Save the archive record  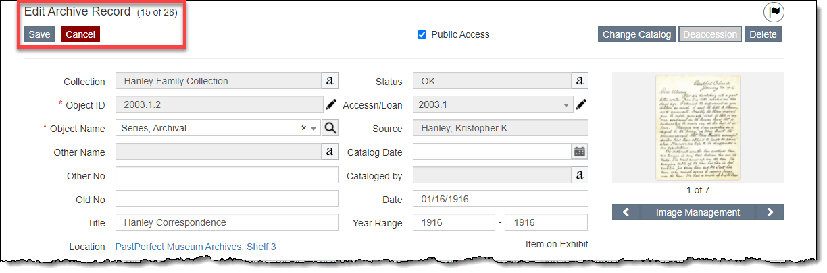click(x=39, y=34)
